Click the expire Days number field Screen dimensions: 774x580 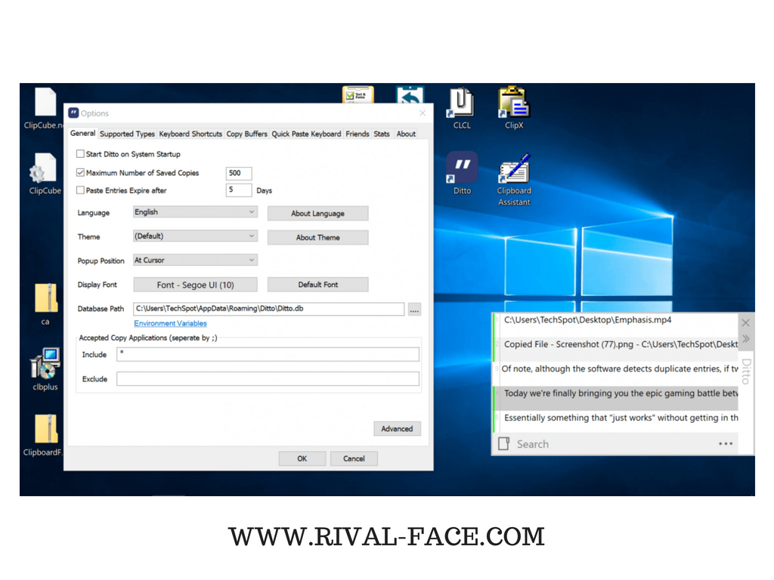tap(239, 190)
